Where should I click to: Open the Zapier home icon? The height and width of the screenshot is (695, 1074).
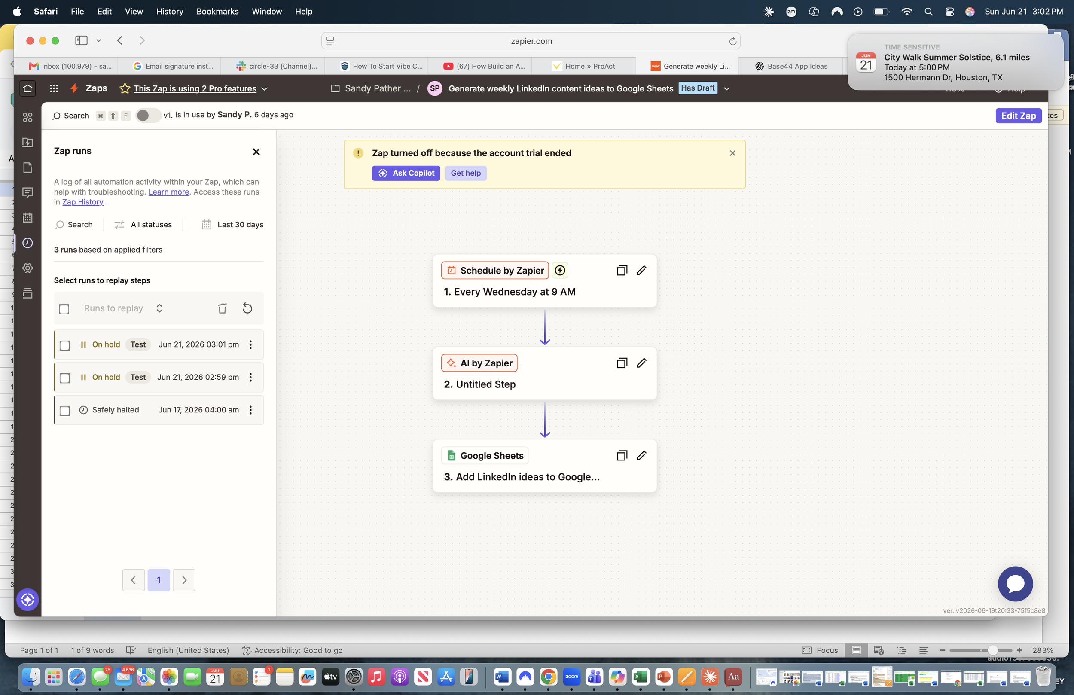pos(27,88)
